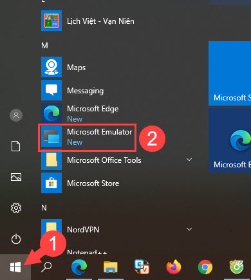Screen dimensions: 251x280
Task: Launch Google Chrome from the taskbar
Action: [x=205, y=267]
